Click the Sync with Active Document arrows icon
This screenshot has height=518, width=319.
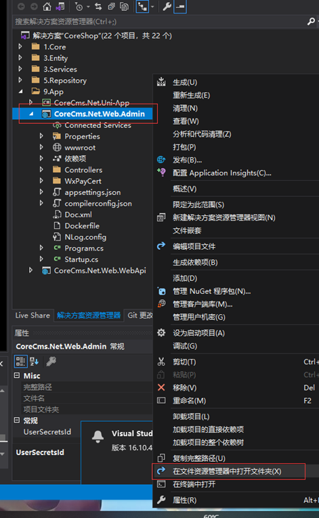point(98,6)
